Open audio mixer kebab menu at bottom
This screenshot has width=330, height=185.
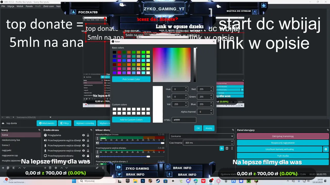(x=103, y=168)
